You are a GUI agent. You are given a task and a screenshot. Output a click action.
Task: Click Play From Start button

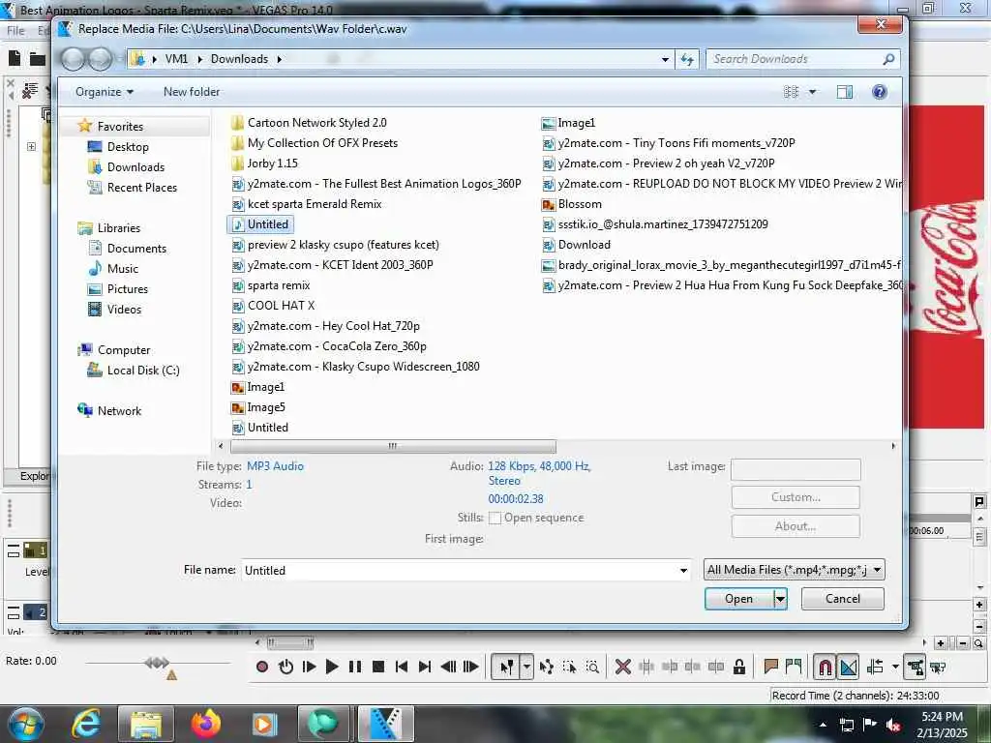click(309, 667)
